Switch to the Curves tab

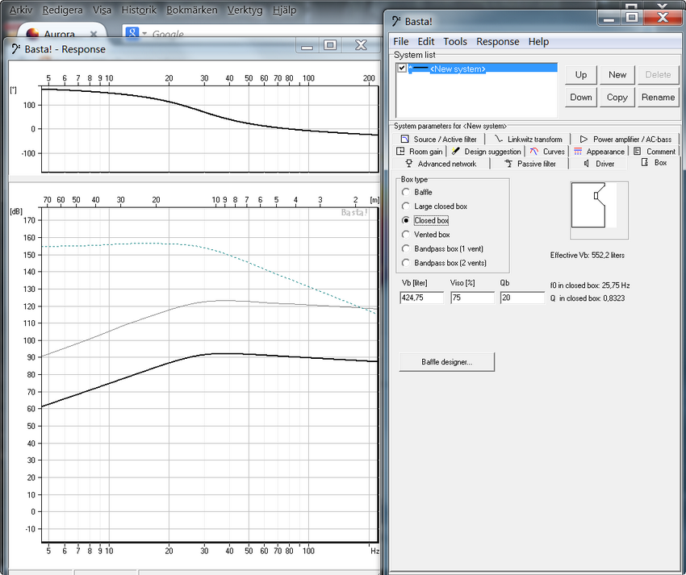(x=547, y=152)
